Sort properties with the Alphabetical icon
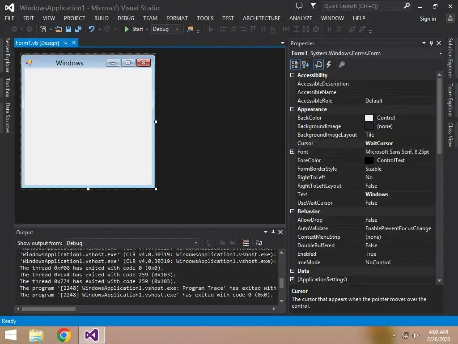Viewport: 458px width, 344px height. 305,64
